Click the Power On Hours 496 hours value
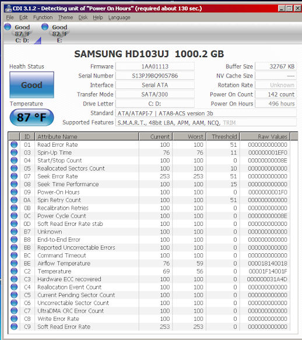Viewport: 302px width, 340px height. tap(276, 104)
